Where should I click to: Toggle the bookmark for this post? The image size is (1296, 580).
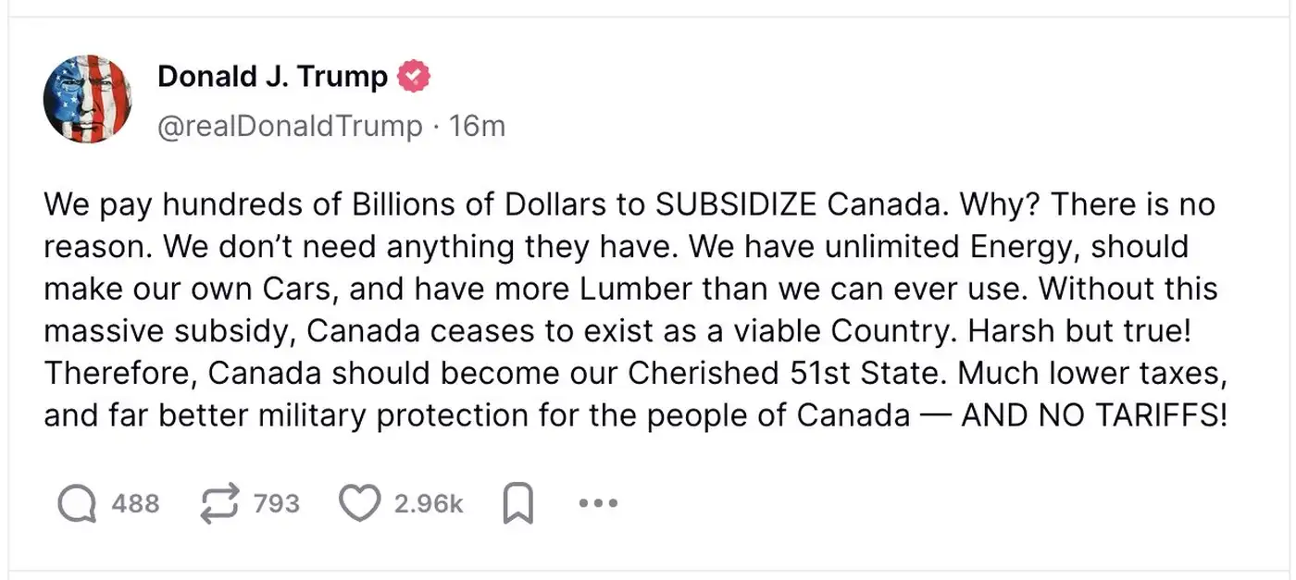(517, 504)
